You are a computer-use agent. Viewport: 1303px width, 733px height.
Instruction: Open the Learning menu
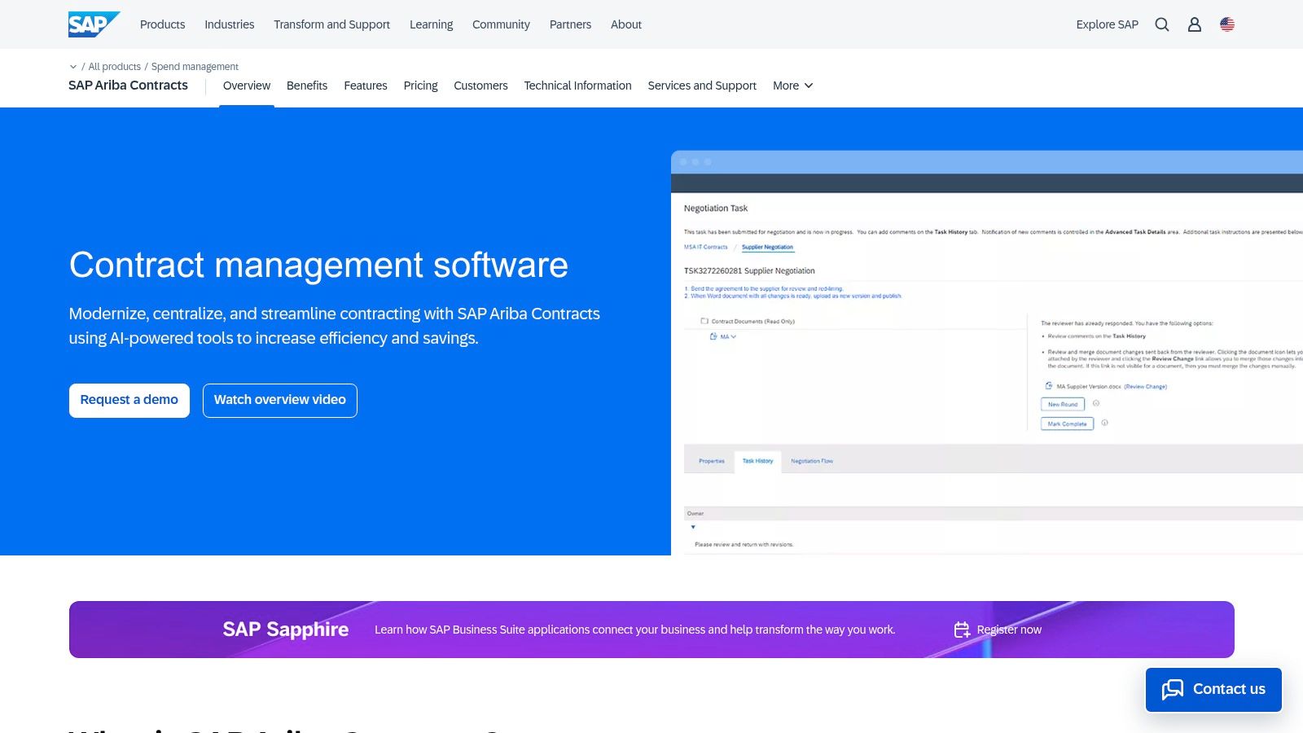(x=431, y=24)
